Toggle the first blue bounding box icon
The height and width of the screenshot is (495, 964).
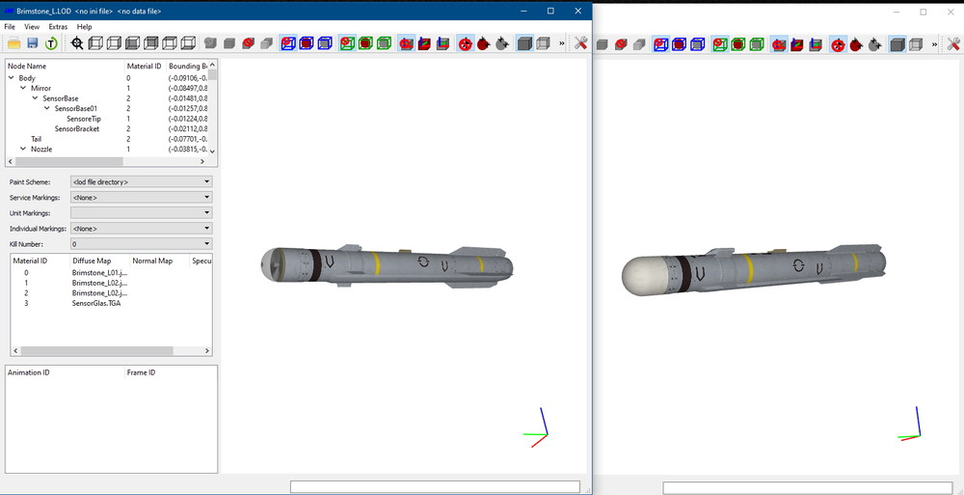287,43
